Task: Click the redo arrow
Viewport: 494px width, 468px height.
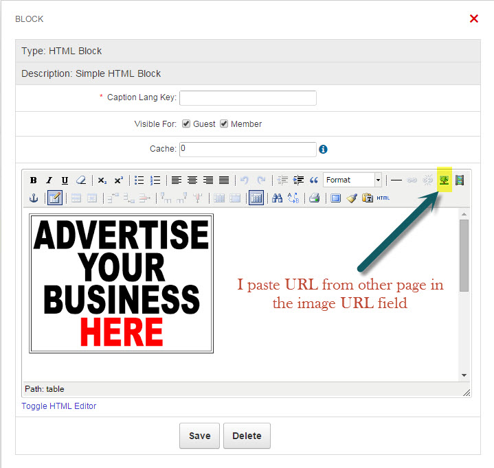Action: tap(261, 180)
